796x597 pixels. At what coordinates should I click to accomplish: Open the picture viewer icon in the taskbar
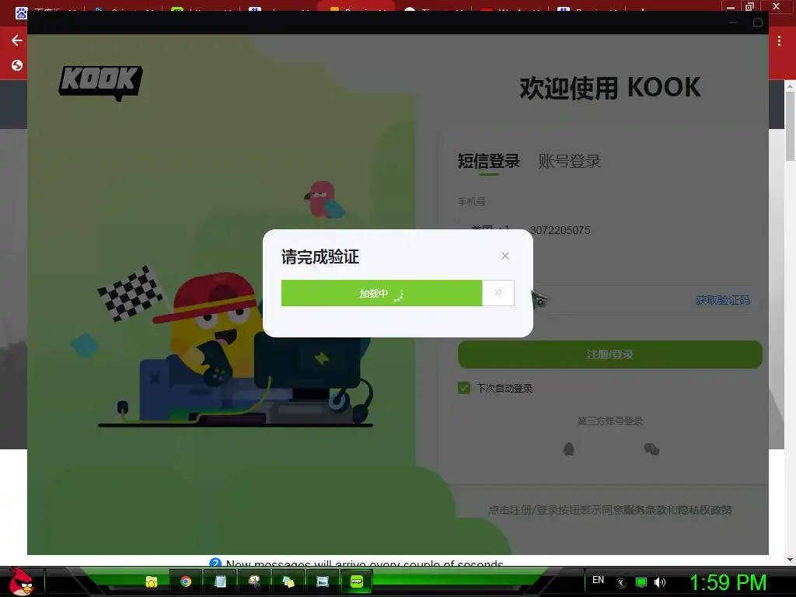[x=323, y=581]
